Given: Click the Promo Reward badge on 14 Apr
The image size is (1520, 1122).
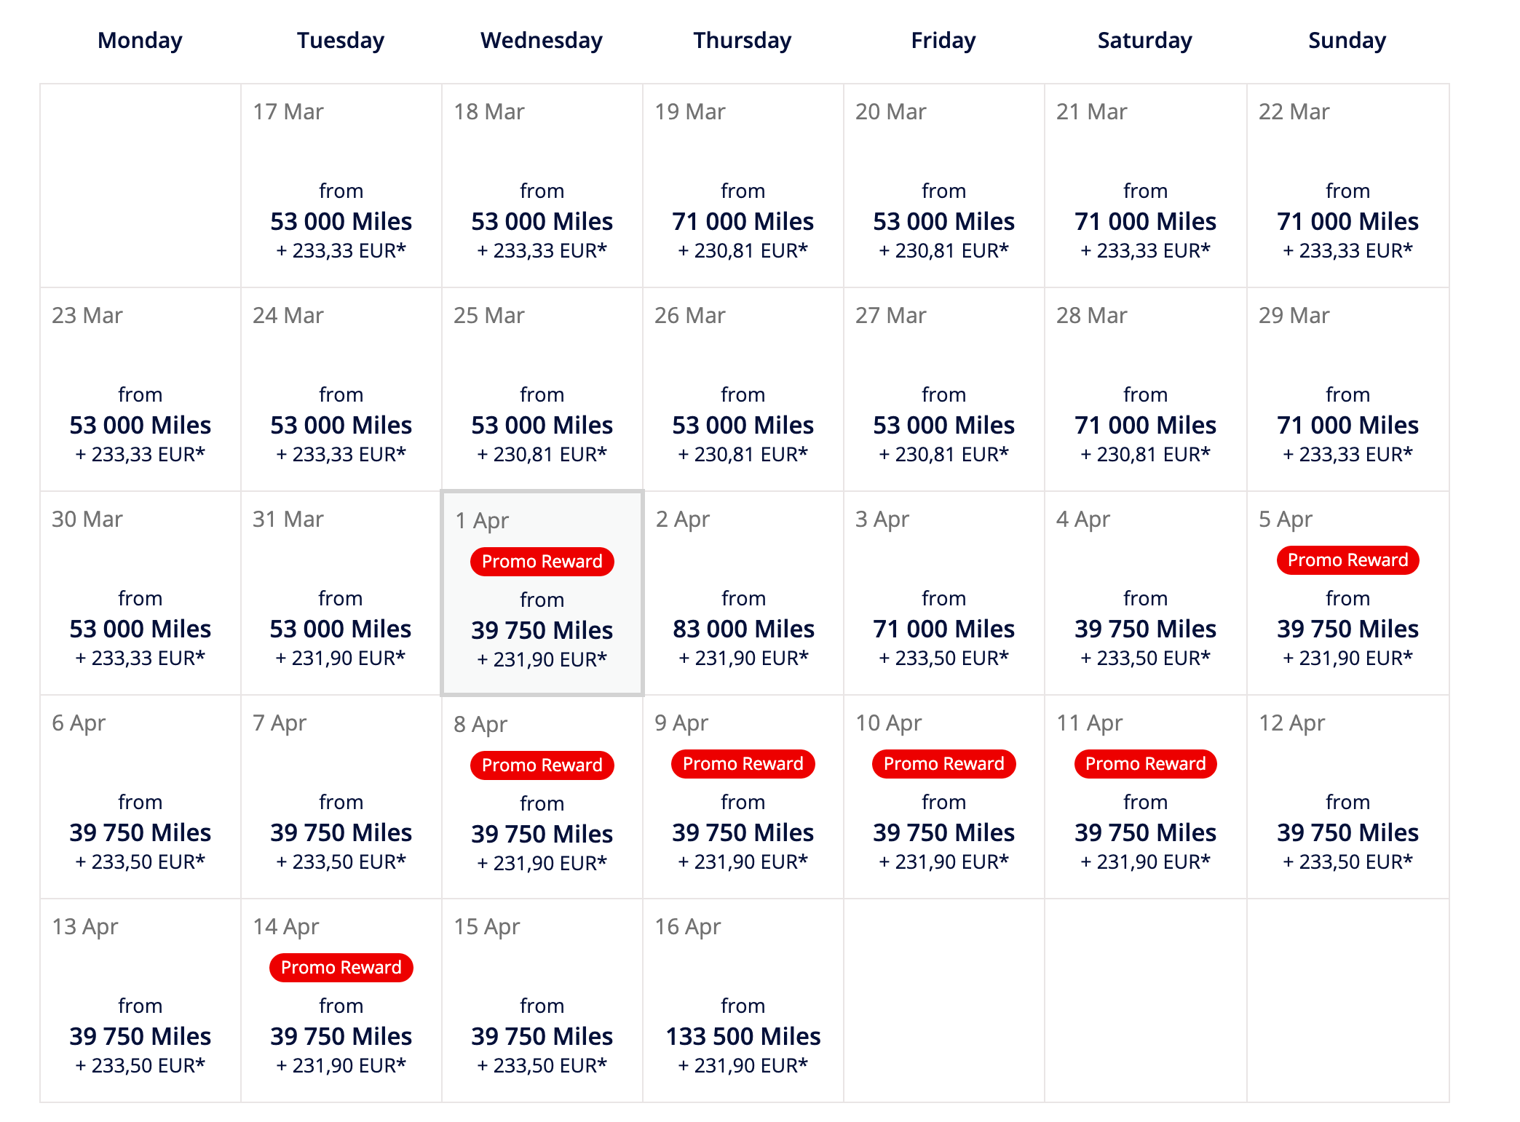Looking at the screenshot, I should pyautogui.click(x=341, y=968).
